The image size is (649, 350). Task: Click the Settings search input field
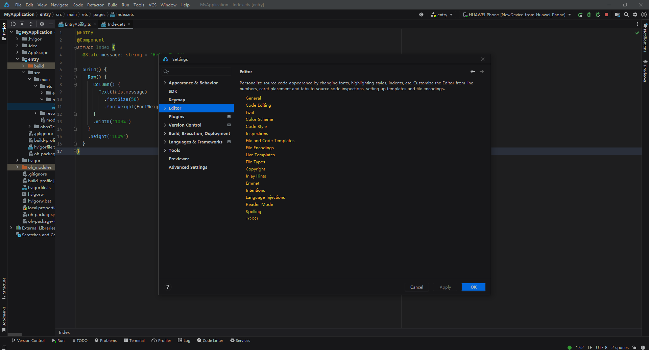(x=197, y=71)
